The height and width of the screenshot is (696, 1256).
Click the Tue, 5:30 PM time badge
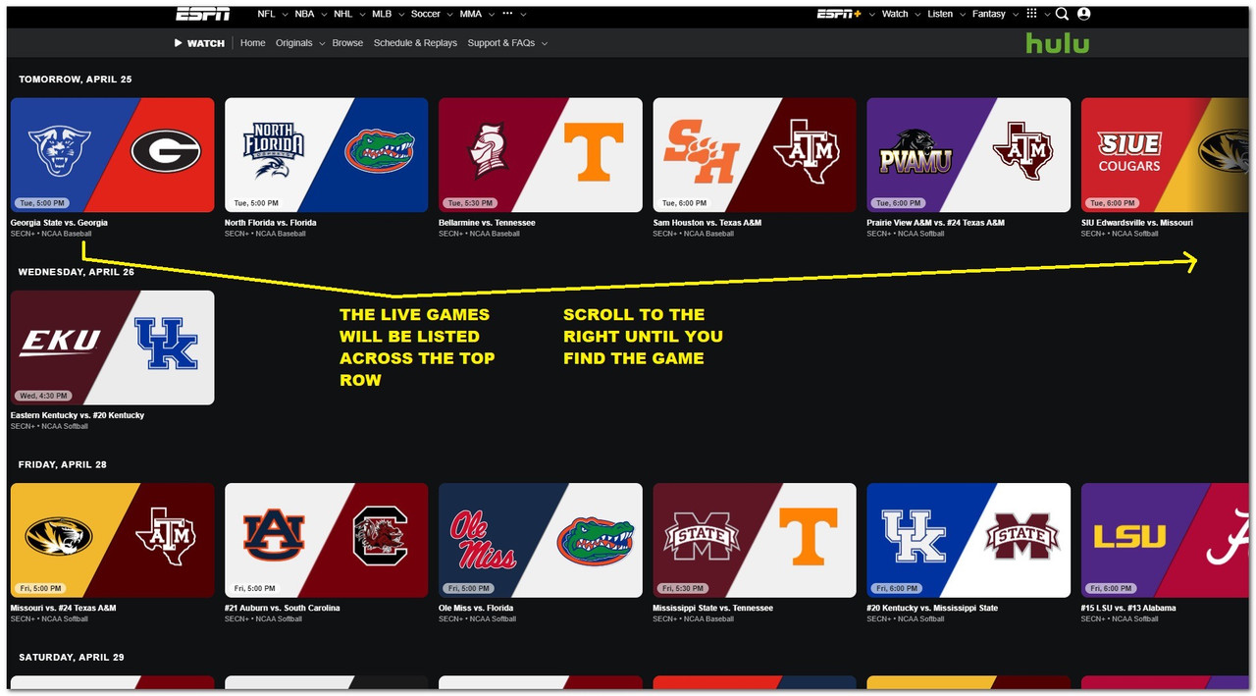(x=471, y=203)
